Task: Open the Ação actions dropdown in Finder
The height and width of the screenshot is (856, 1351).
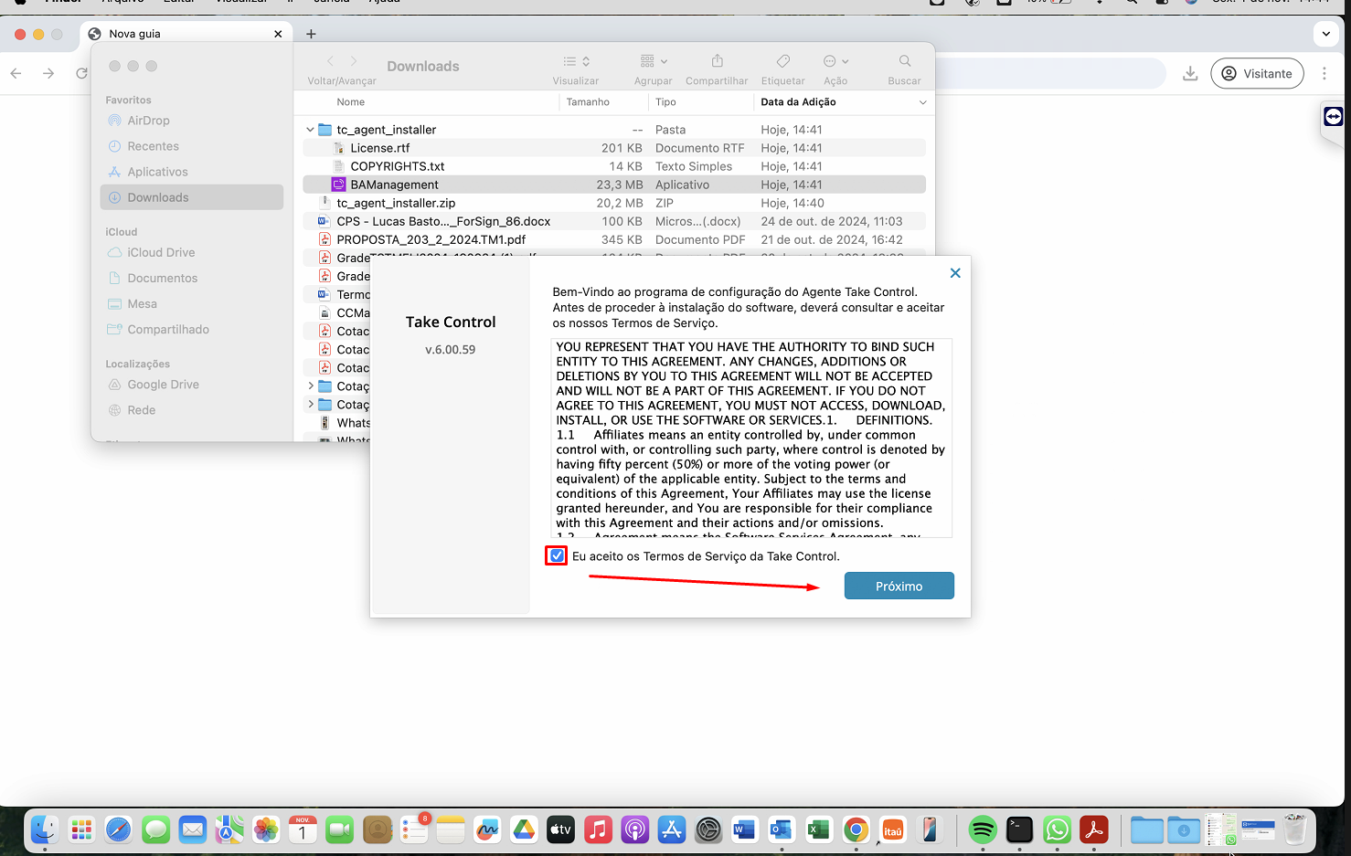Action: point(835,61)
